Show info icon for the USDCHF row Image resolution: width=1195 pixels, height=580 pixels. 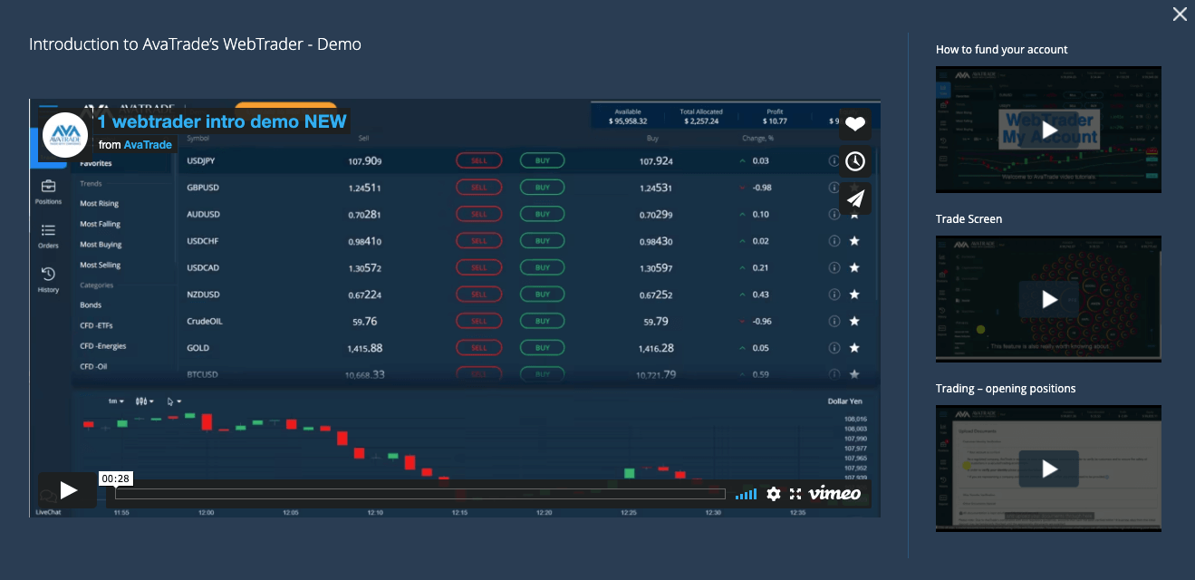tap(834, 241)
